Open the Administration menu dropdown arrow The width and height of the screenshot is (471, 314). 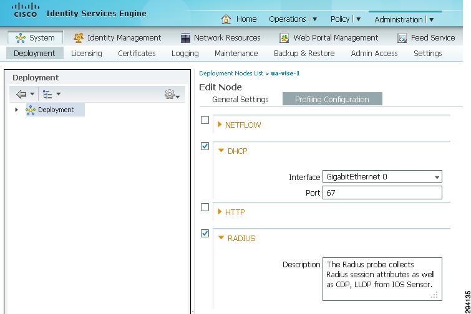(431, 20)
